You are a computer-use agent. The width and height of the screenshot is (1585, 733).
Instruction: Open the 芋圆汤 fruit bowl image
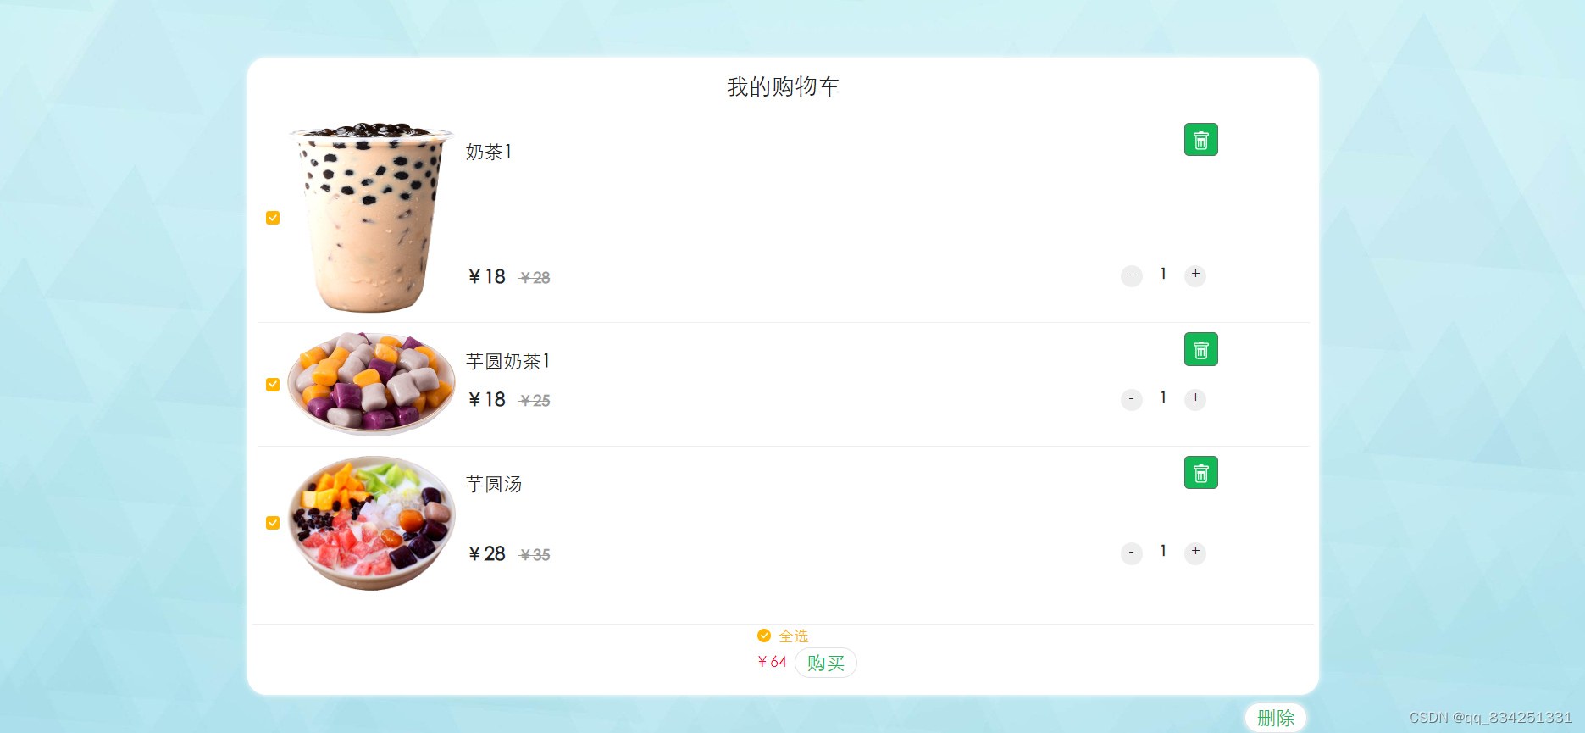[x=371, y=523]
